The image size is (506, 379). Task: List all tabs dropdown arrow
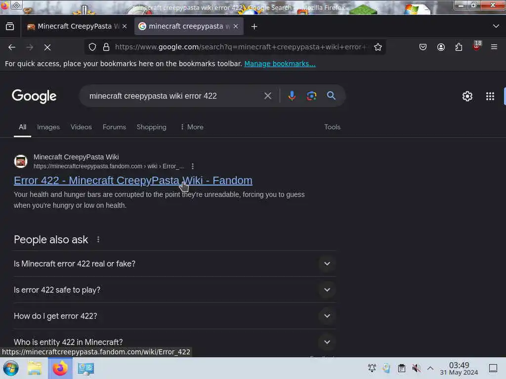coord(496,26)
